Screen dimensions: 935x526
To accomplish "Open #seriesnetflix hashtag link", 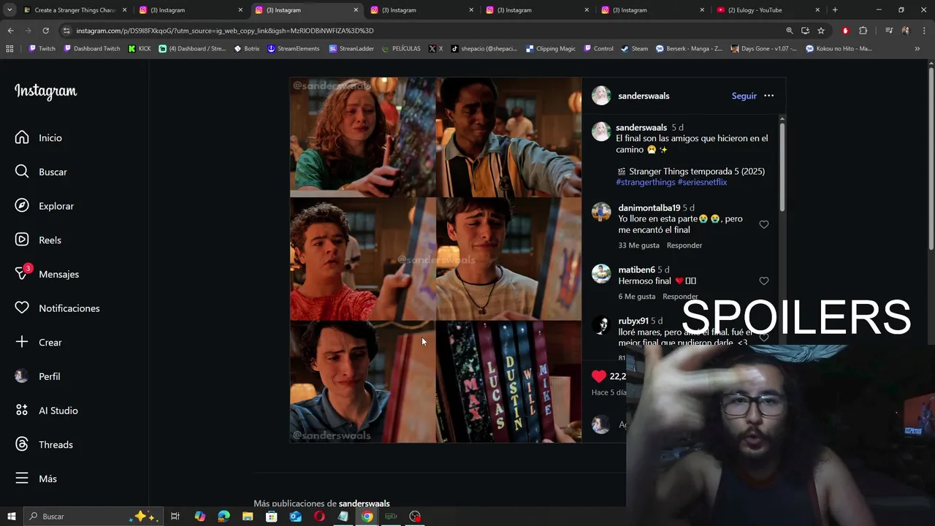I will (x=702, y=182).
